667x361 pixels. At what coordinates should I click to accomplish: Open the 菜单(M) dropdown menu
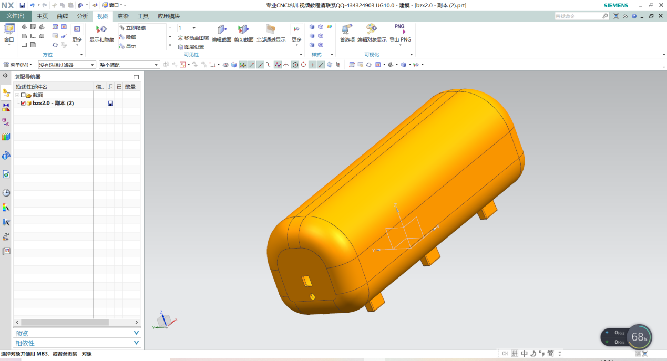[18, 65]
